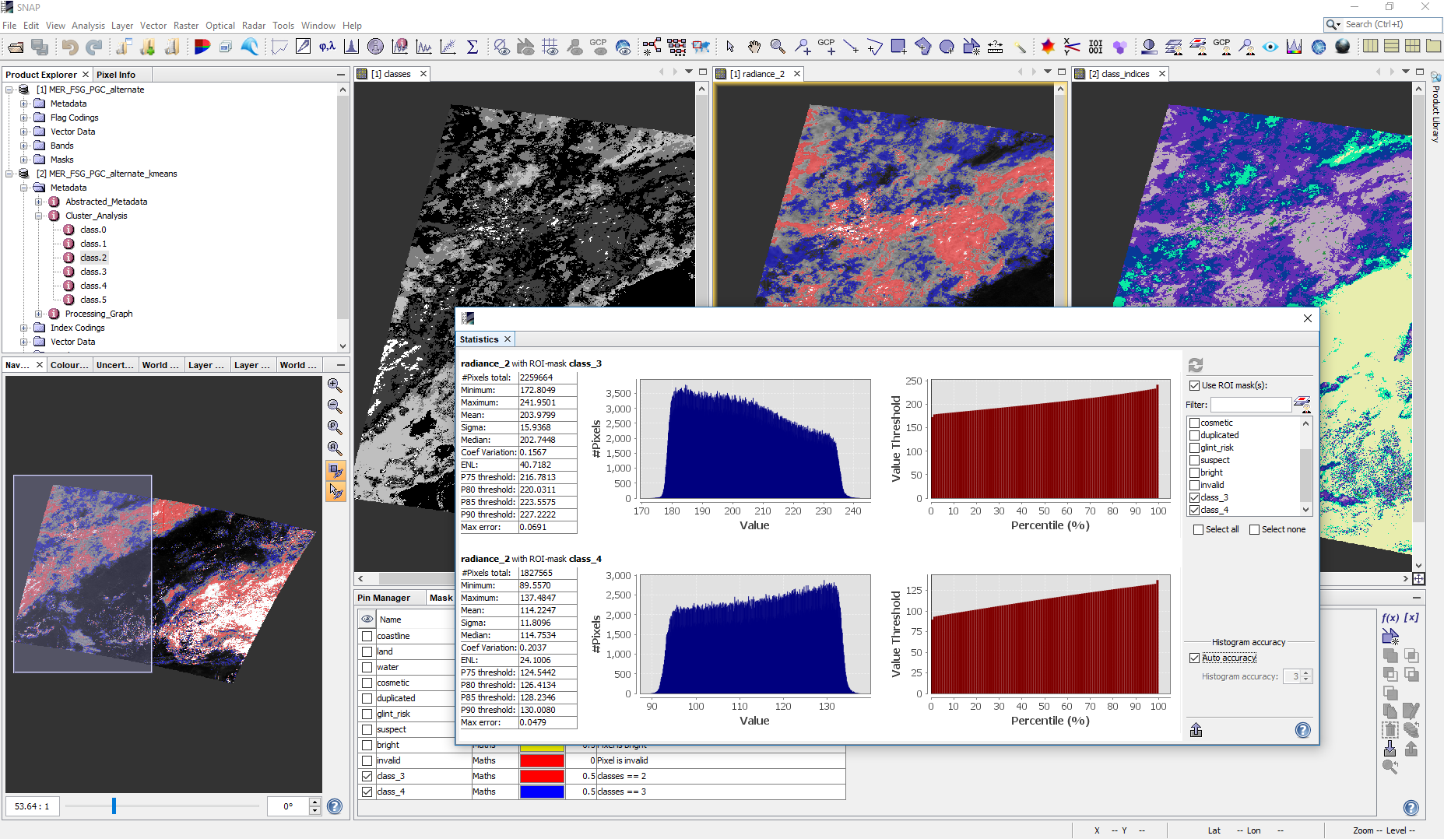The height and width of the screenshot is (839, 1444).
Task: Check the Select none checkbox
Action: click(x=1254, y=529)
